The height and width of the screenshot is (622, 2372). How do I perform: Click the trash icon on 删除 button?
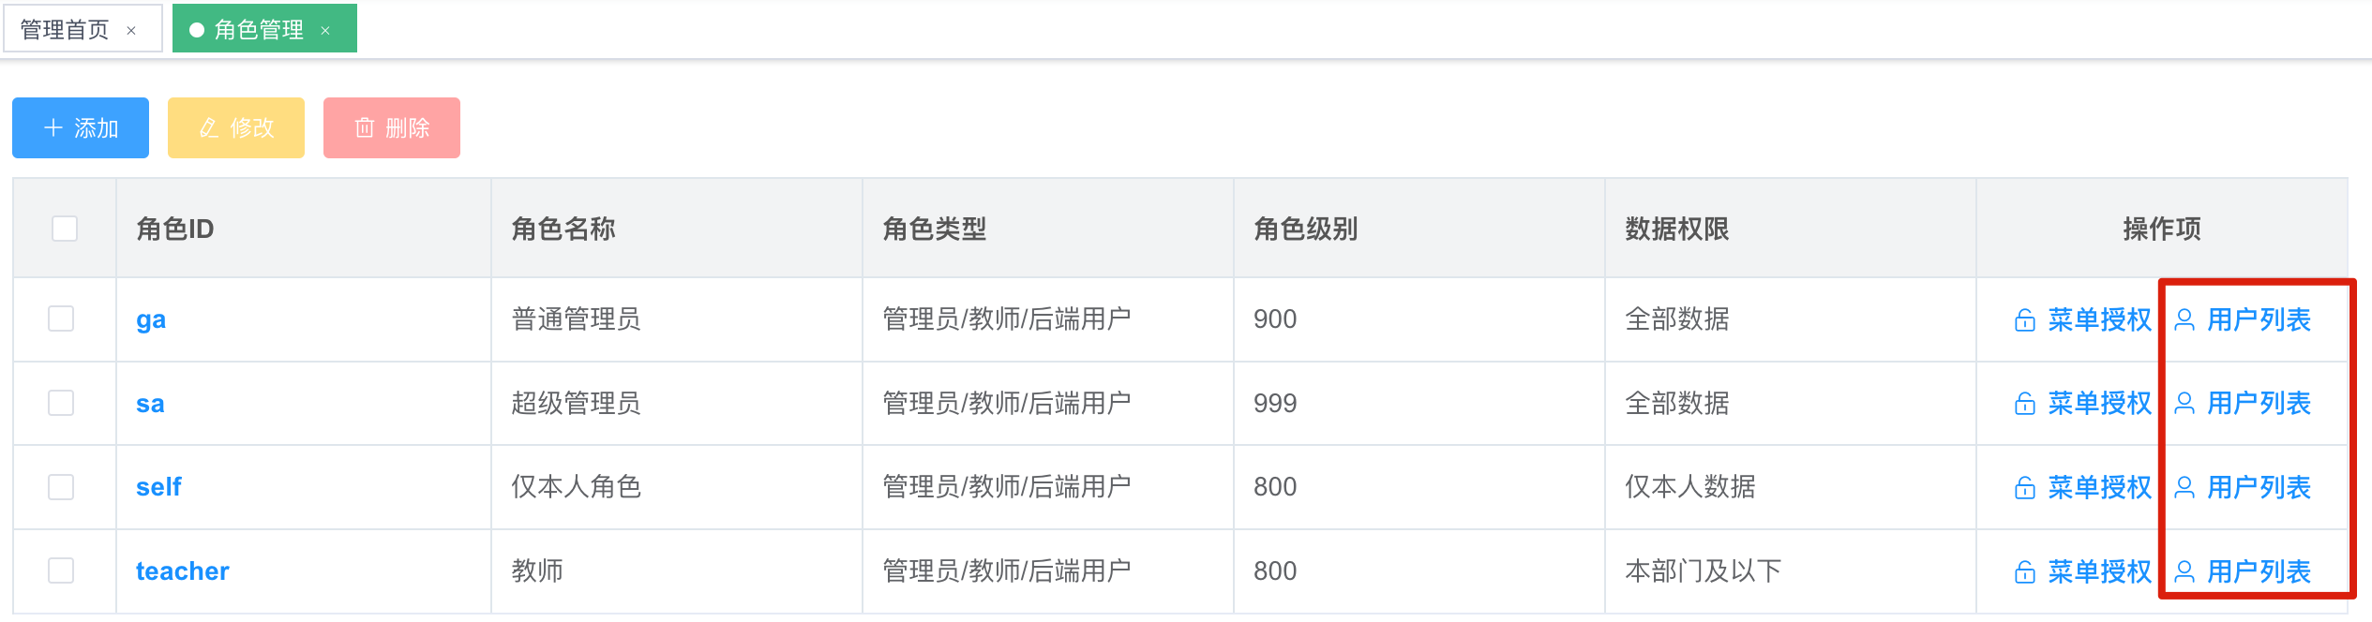pos(365,127)
